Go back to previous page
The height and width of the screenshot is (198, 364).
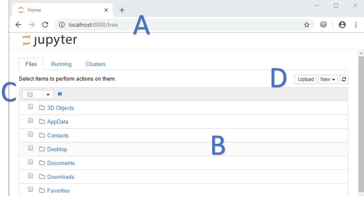(x=18, y=25)
